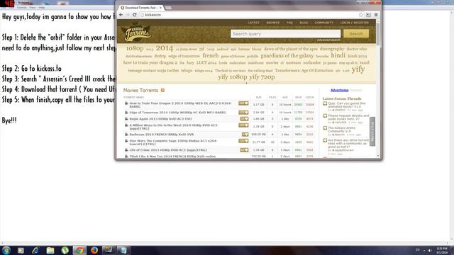This screenshot has height=255, width=454.
Task: Click 'Step 2: Go to kickass.to' Notepad text
Action: [32, 69]
